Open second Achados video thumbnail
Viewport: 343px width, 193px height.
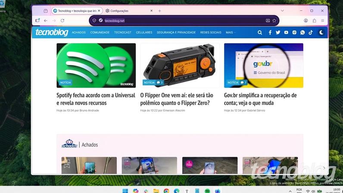coord(150,165)
